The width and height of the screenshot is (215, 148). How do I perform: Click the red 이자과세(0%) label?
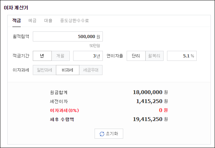pyautogui.click(x=65, y=110)
